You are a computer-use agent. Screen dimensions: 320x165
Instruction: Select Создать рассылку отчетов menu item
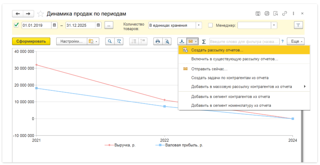click(x=244, y=50)
